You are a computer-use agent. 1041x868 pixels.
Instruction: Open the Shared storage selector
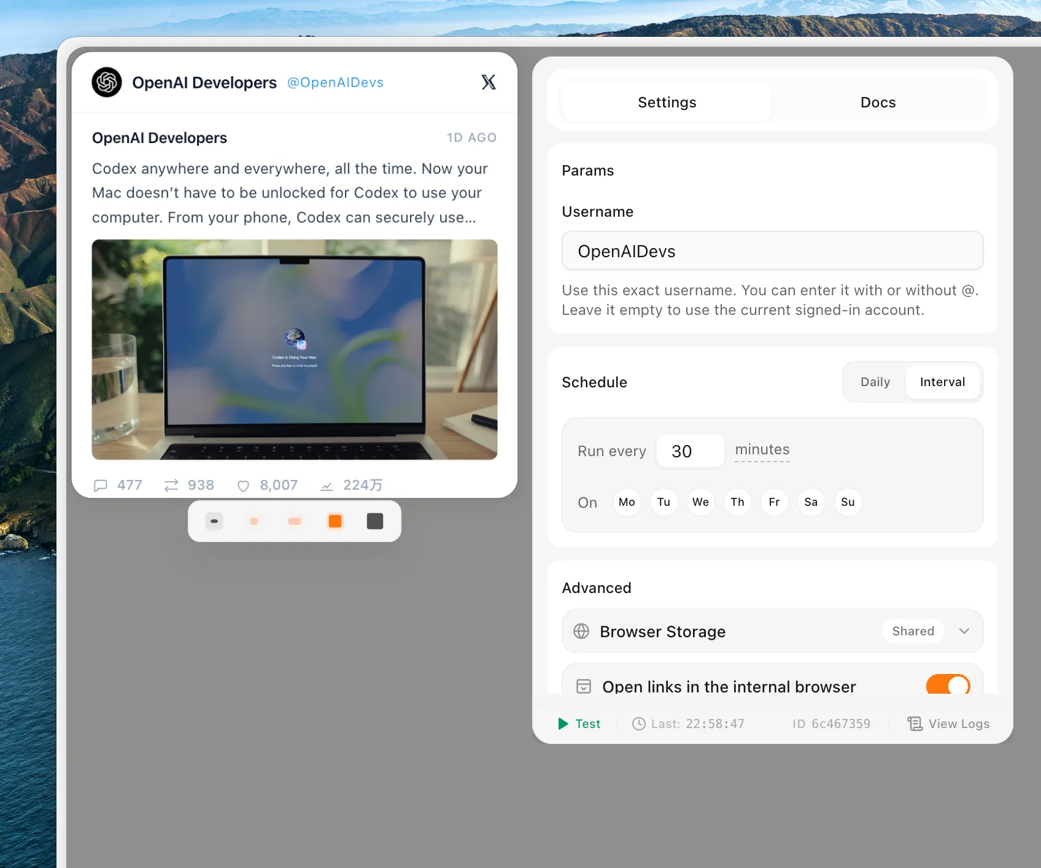pos(913,631)
